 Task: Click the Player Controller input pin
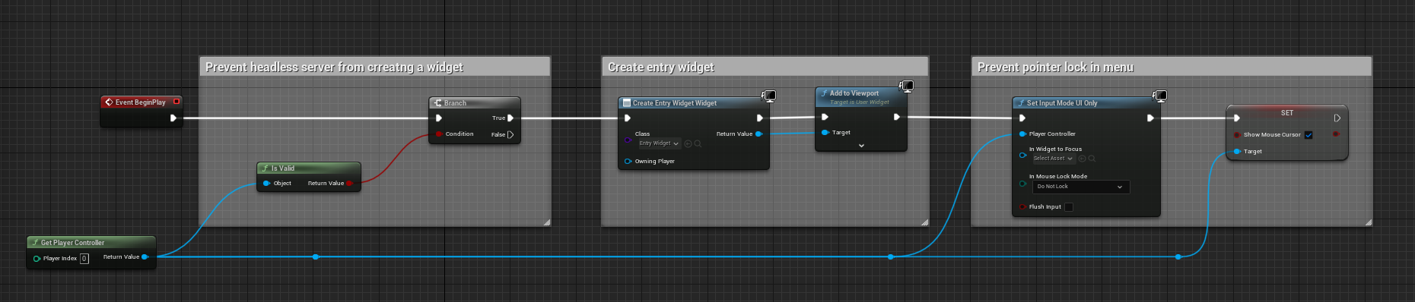tap(1022, 134)
